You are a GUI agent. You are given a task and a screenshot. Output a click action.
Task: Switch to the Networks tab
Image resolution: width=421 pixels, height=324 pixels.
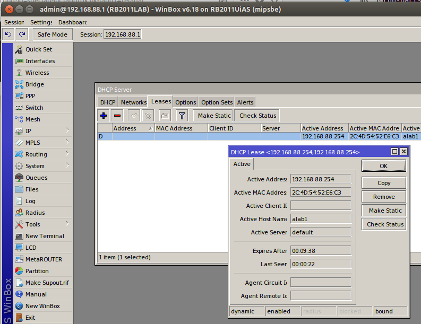coord(133,102)
